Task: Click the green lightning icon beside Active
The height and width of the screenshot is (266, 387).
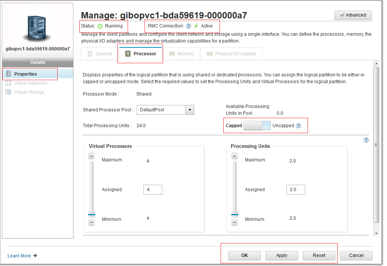Action: tap(196, 26)
